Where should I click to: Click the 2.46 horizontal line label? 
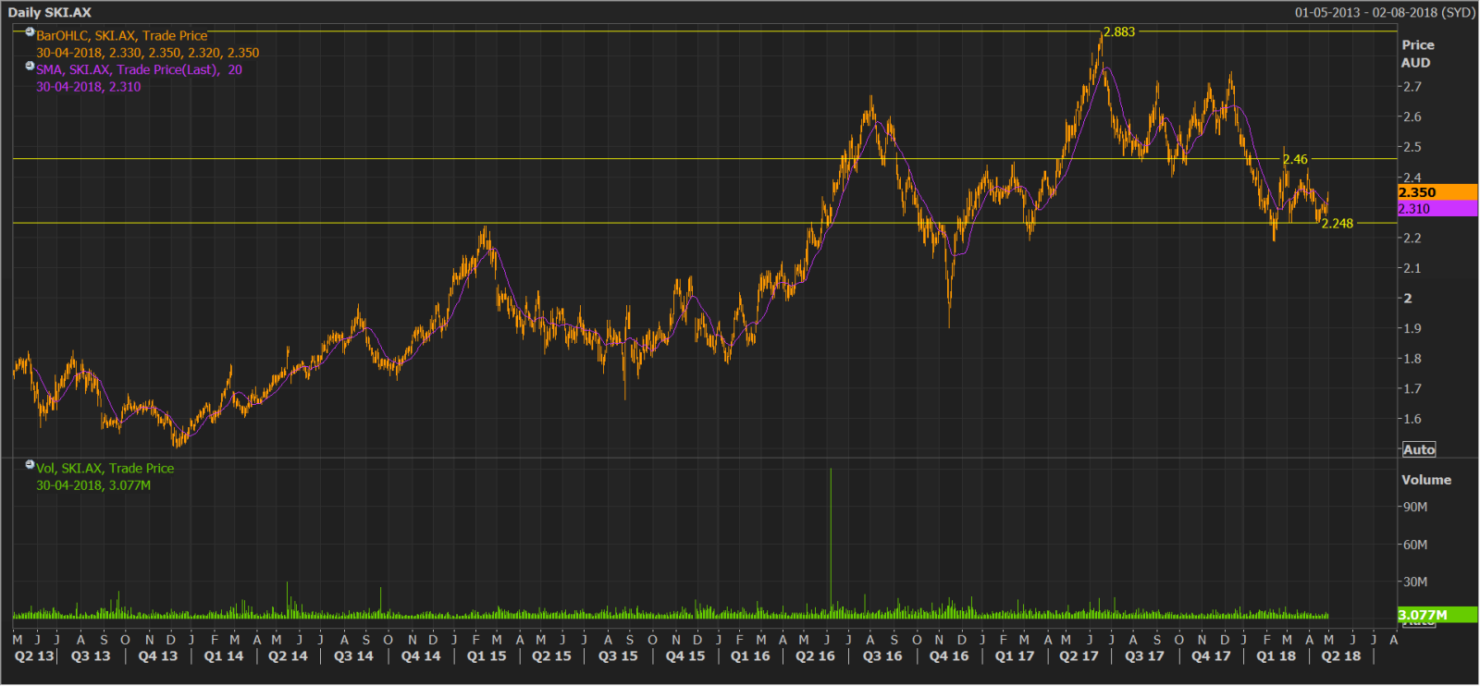[1295, 159]
